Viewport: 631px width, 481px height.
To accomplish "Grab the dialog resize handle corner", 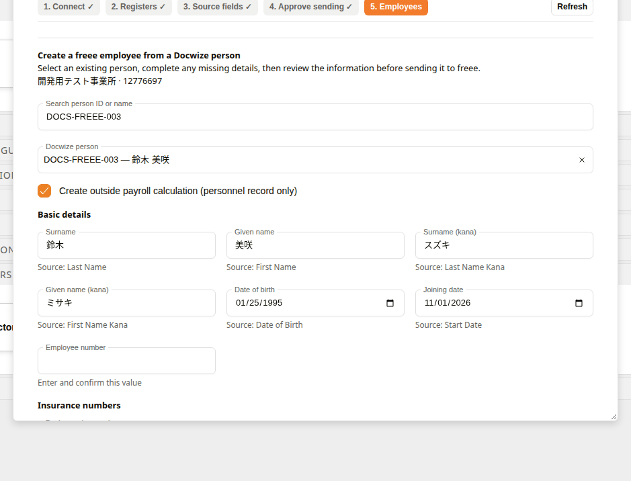I will click(x=614, y=417).
